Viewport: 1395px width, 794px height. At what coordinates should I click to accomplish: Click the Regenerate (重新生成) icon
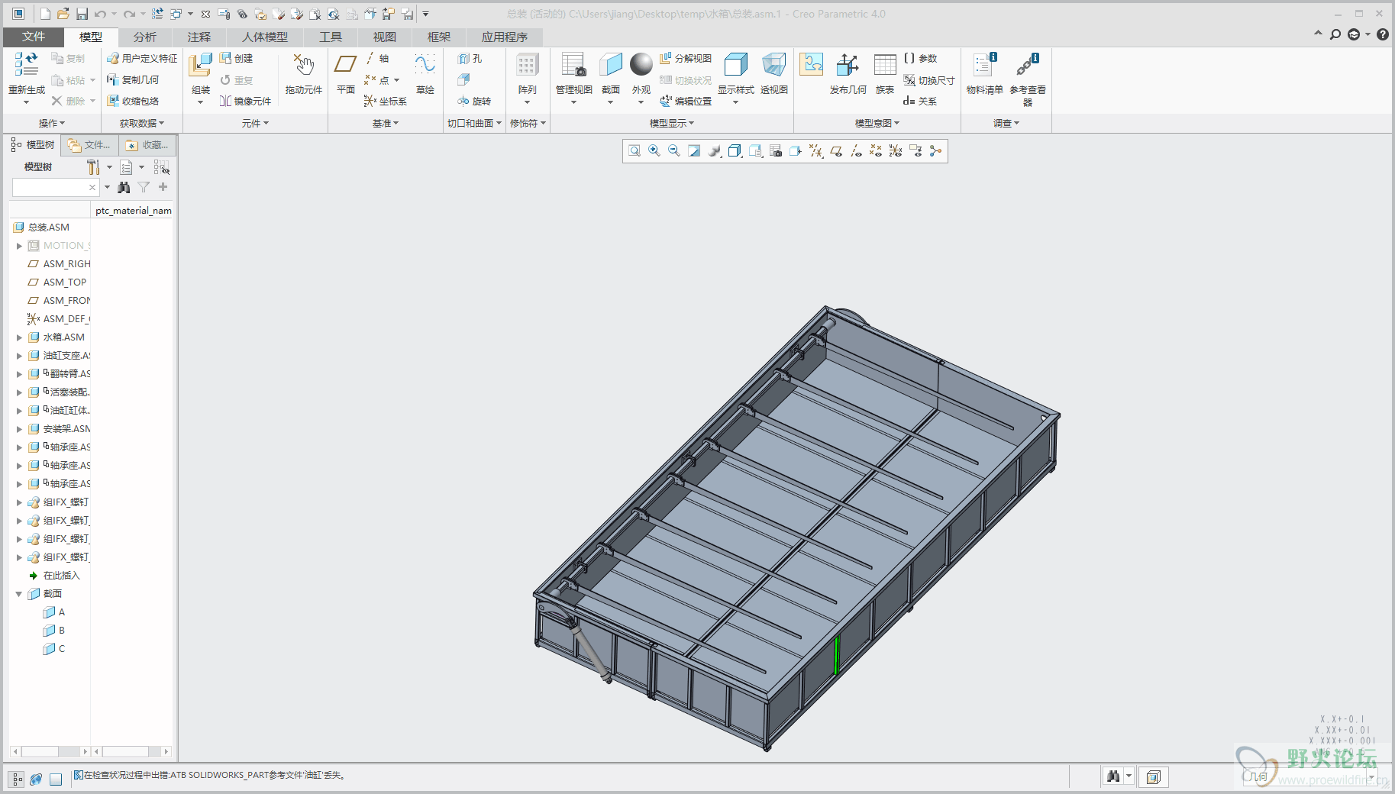[x=27, y=66]
